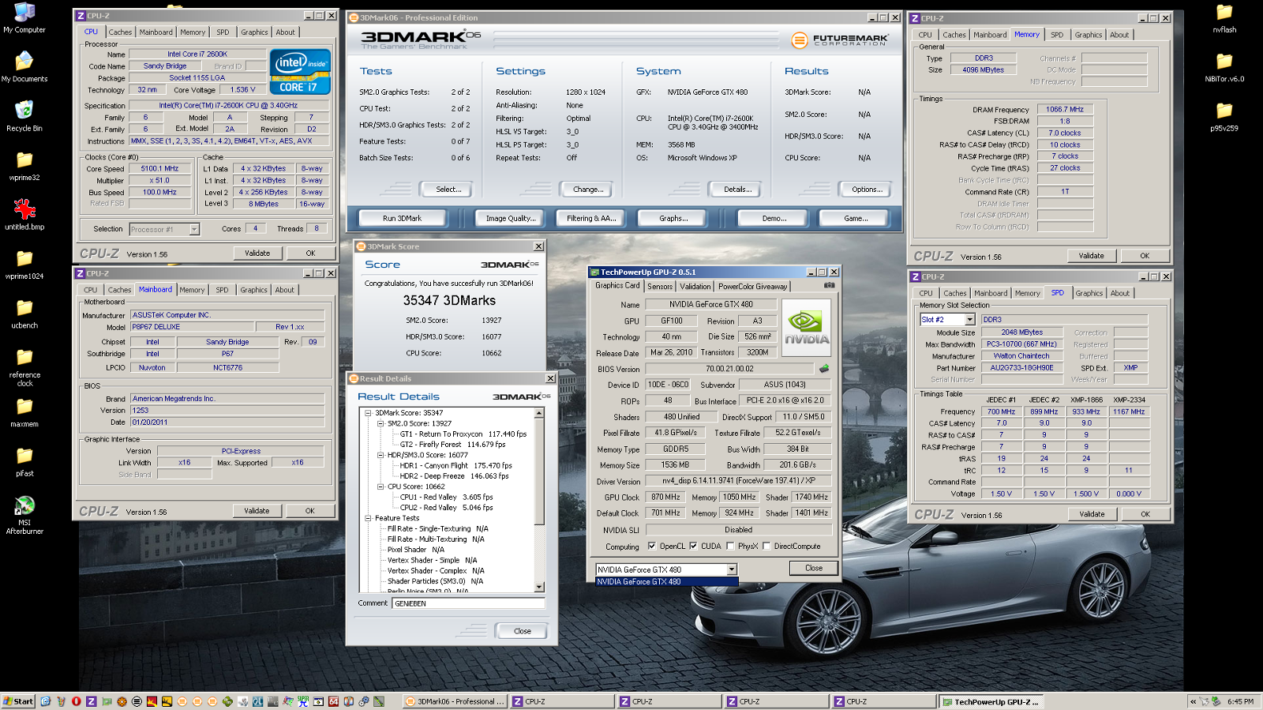Click the Intel Core i7 logo in CPU-Z
1263x710 pixels.
pyautogui.click(x=300, y=72)
